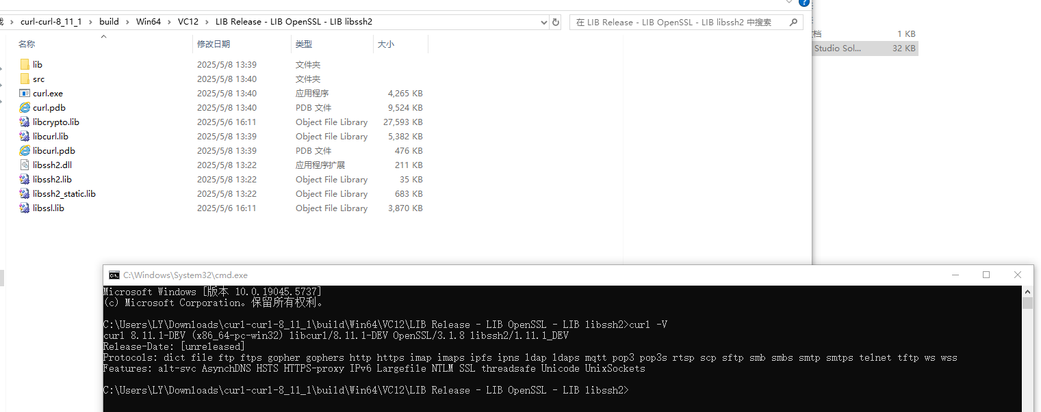Navigate to the build breadcrumb item

click(x=109, y=21)
